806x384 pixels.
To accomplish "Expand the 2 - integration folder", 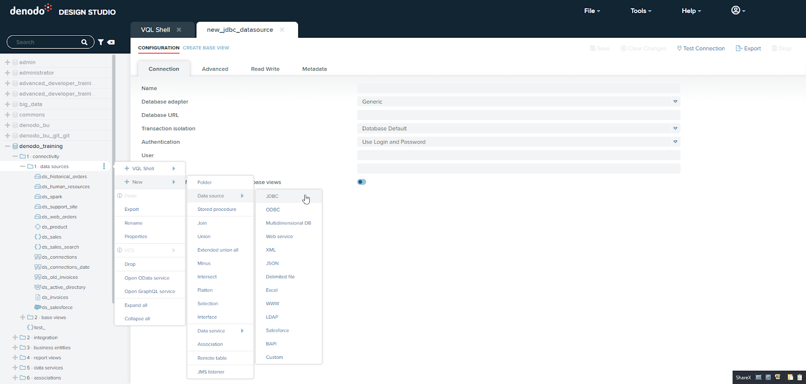I will pyautogui.click(x=15, y=338).
